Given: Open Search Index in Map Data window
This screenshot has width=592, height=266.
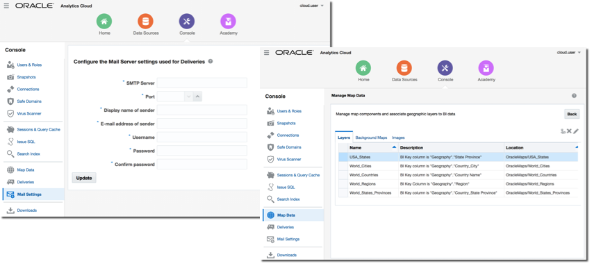Looking at the screenshot, I should (x=288, y=199).
